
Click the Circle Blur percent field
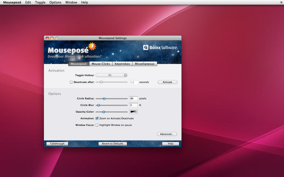[x=133, y=105]
